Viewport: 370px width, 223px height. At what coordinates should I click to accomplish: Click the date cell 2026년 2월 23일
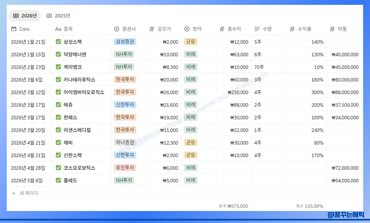click(x=28, y=67)
